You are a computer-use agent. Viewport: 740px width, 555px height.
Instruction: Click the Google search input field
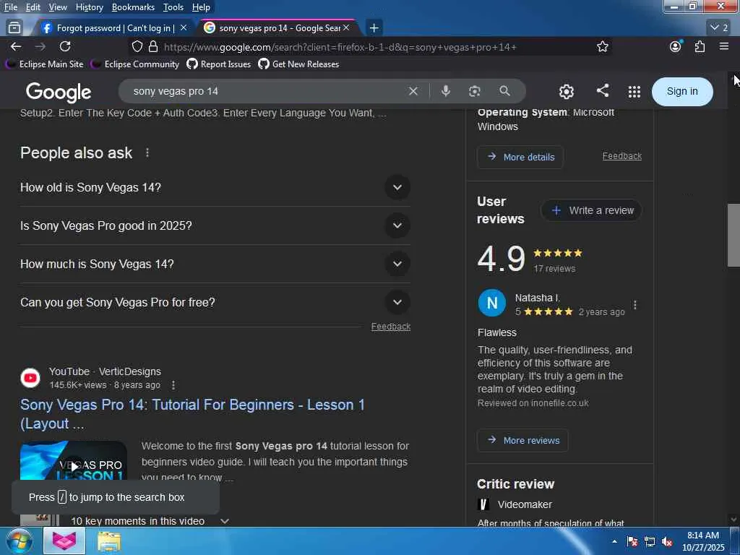click(267, 91)
